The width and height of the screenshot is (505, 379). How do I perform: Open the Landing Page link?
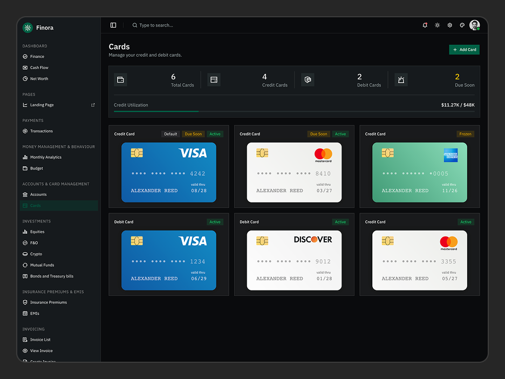59,105
